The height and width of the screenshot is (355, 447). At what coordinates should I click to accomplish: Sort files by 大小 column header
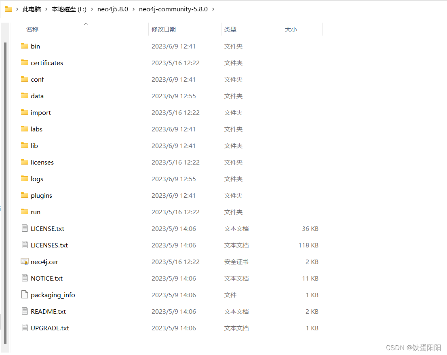(x=291, y=30)
